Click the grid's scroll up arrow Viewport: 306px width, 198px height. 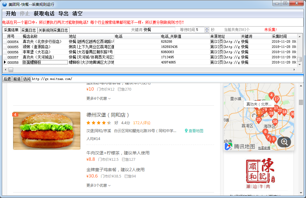click(x=300, y=36)
